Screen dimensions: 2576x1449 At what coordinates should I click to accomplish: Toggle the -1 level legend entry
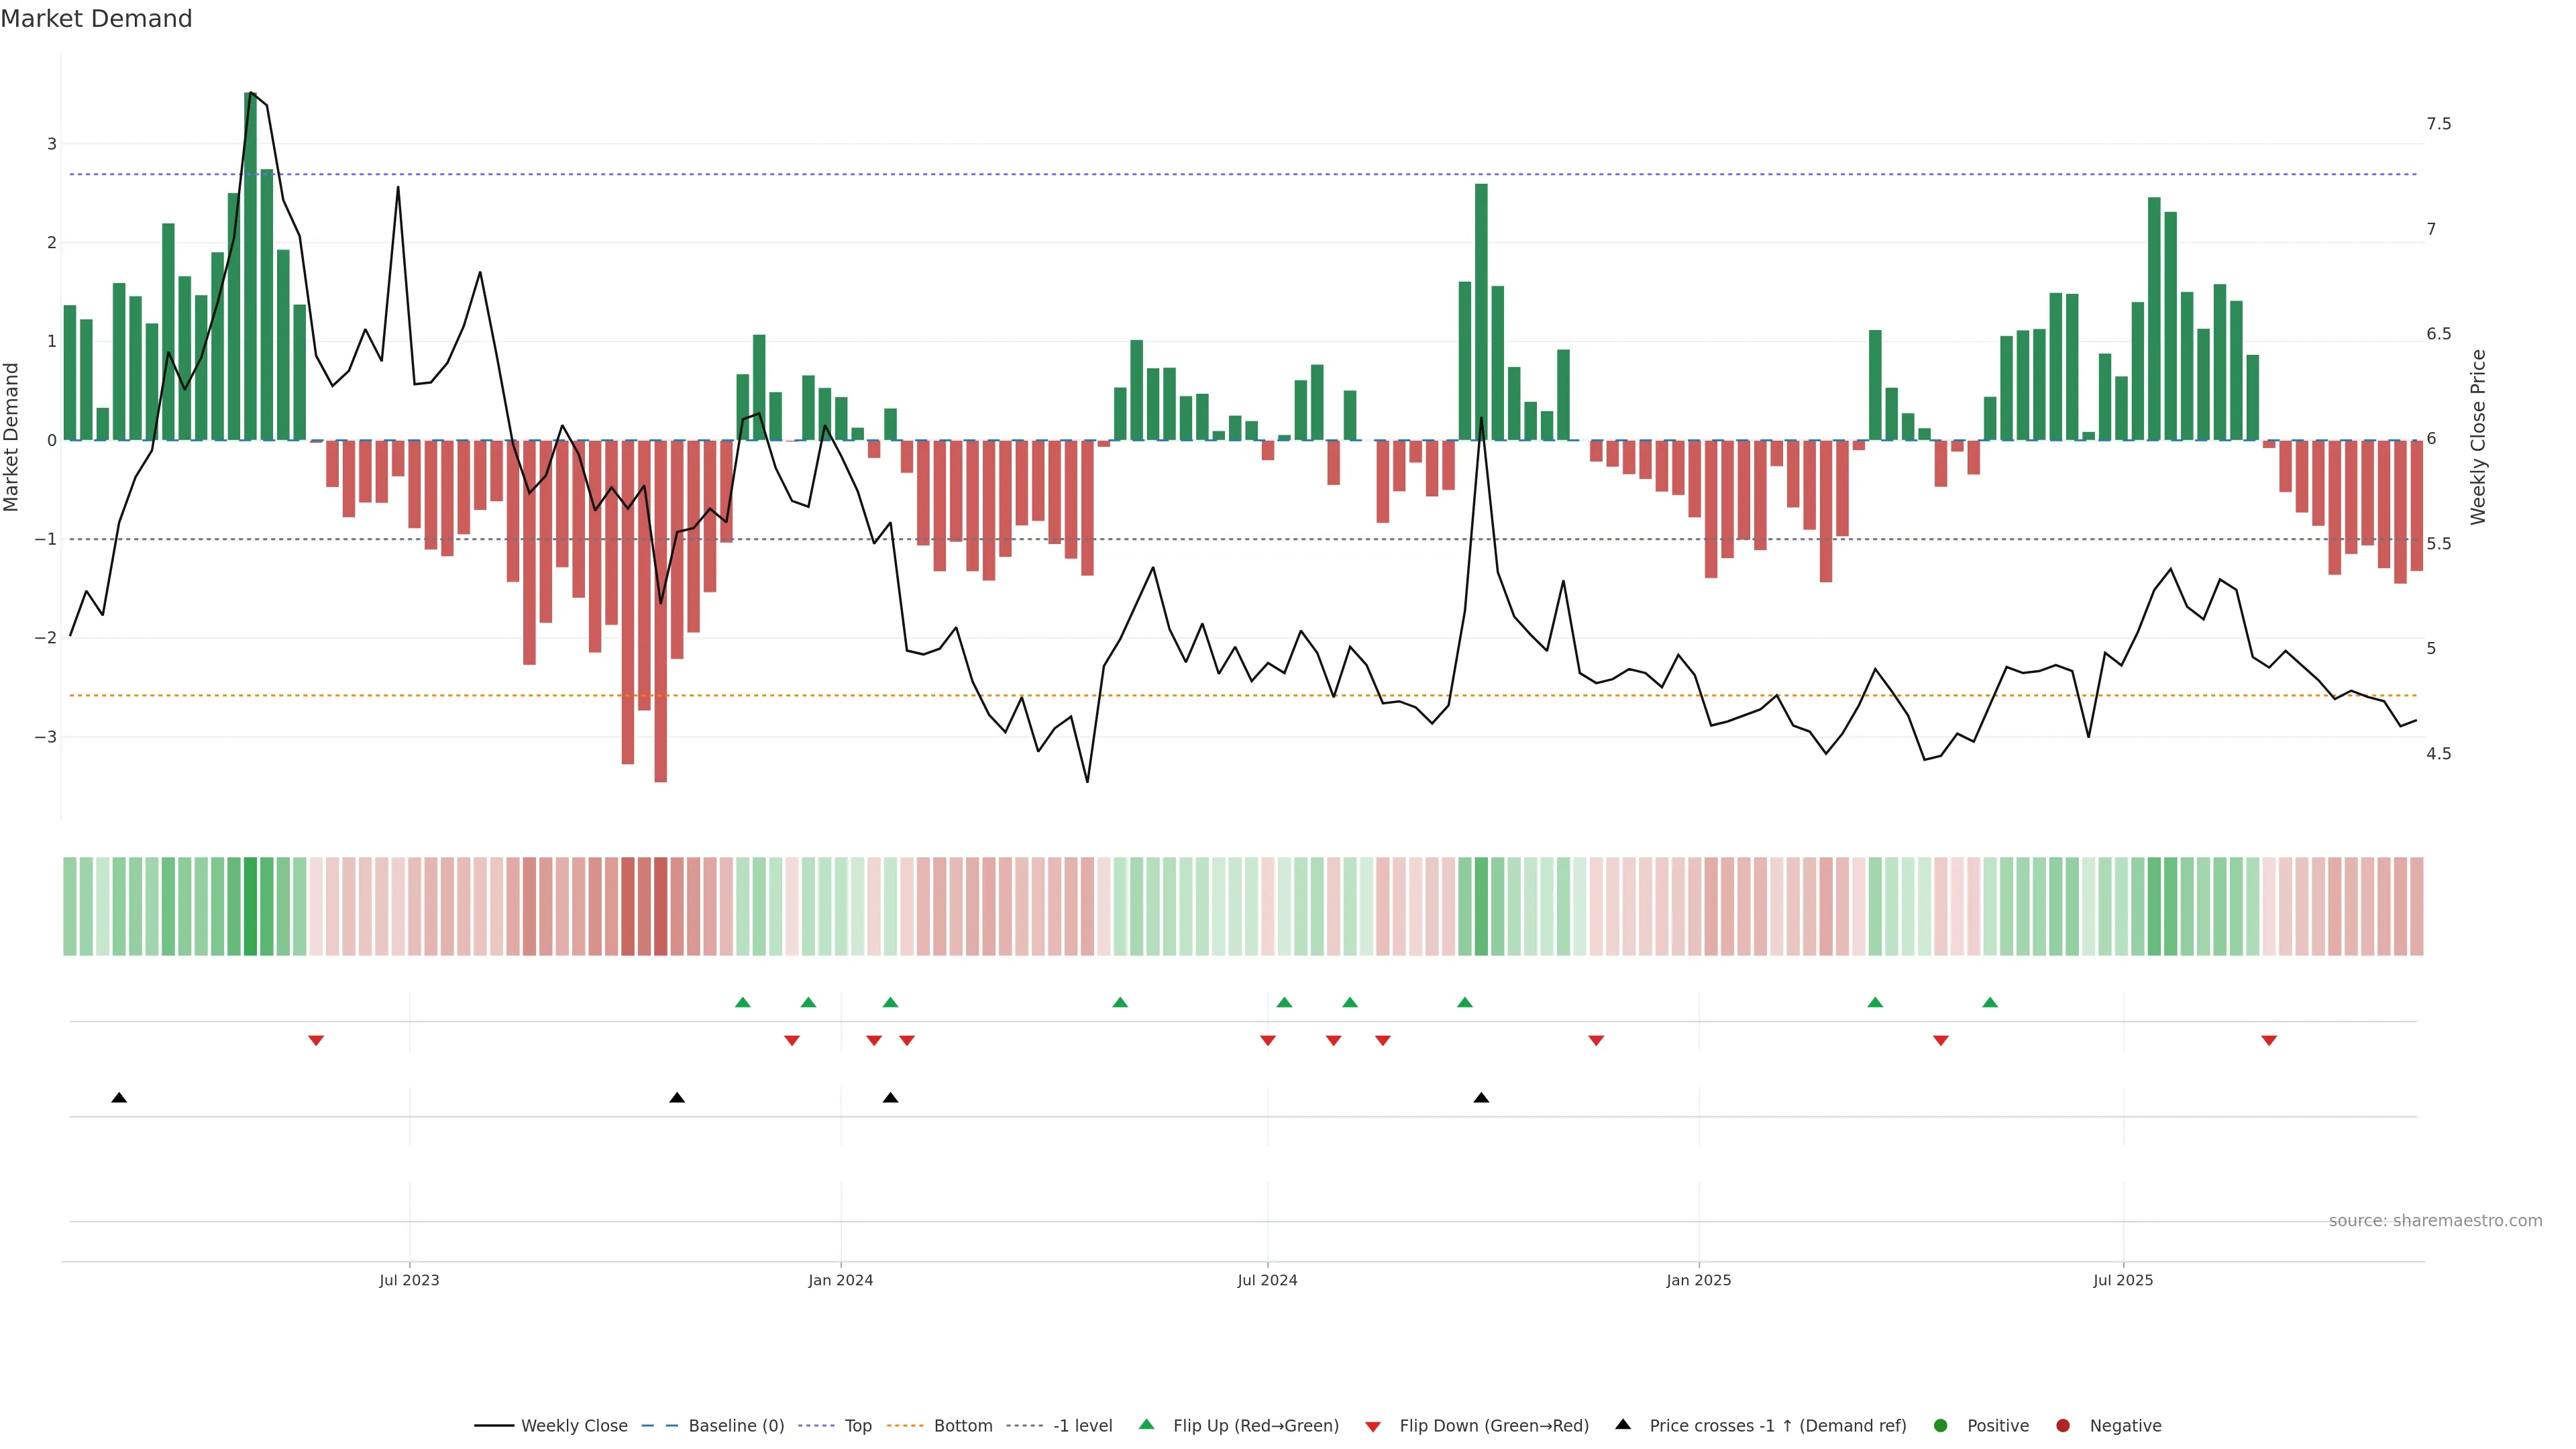1082,1426
